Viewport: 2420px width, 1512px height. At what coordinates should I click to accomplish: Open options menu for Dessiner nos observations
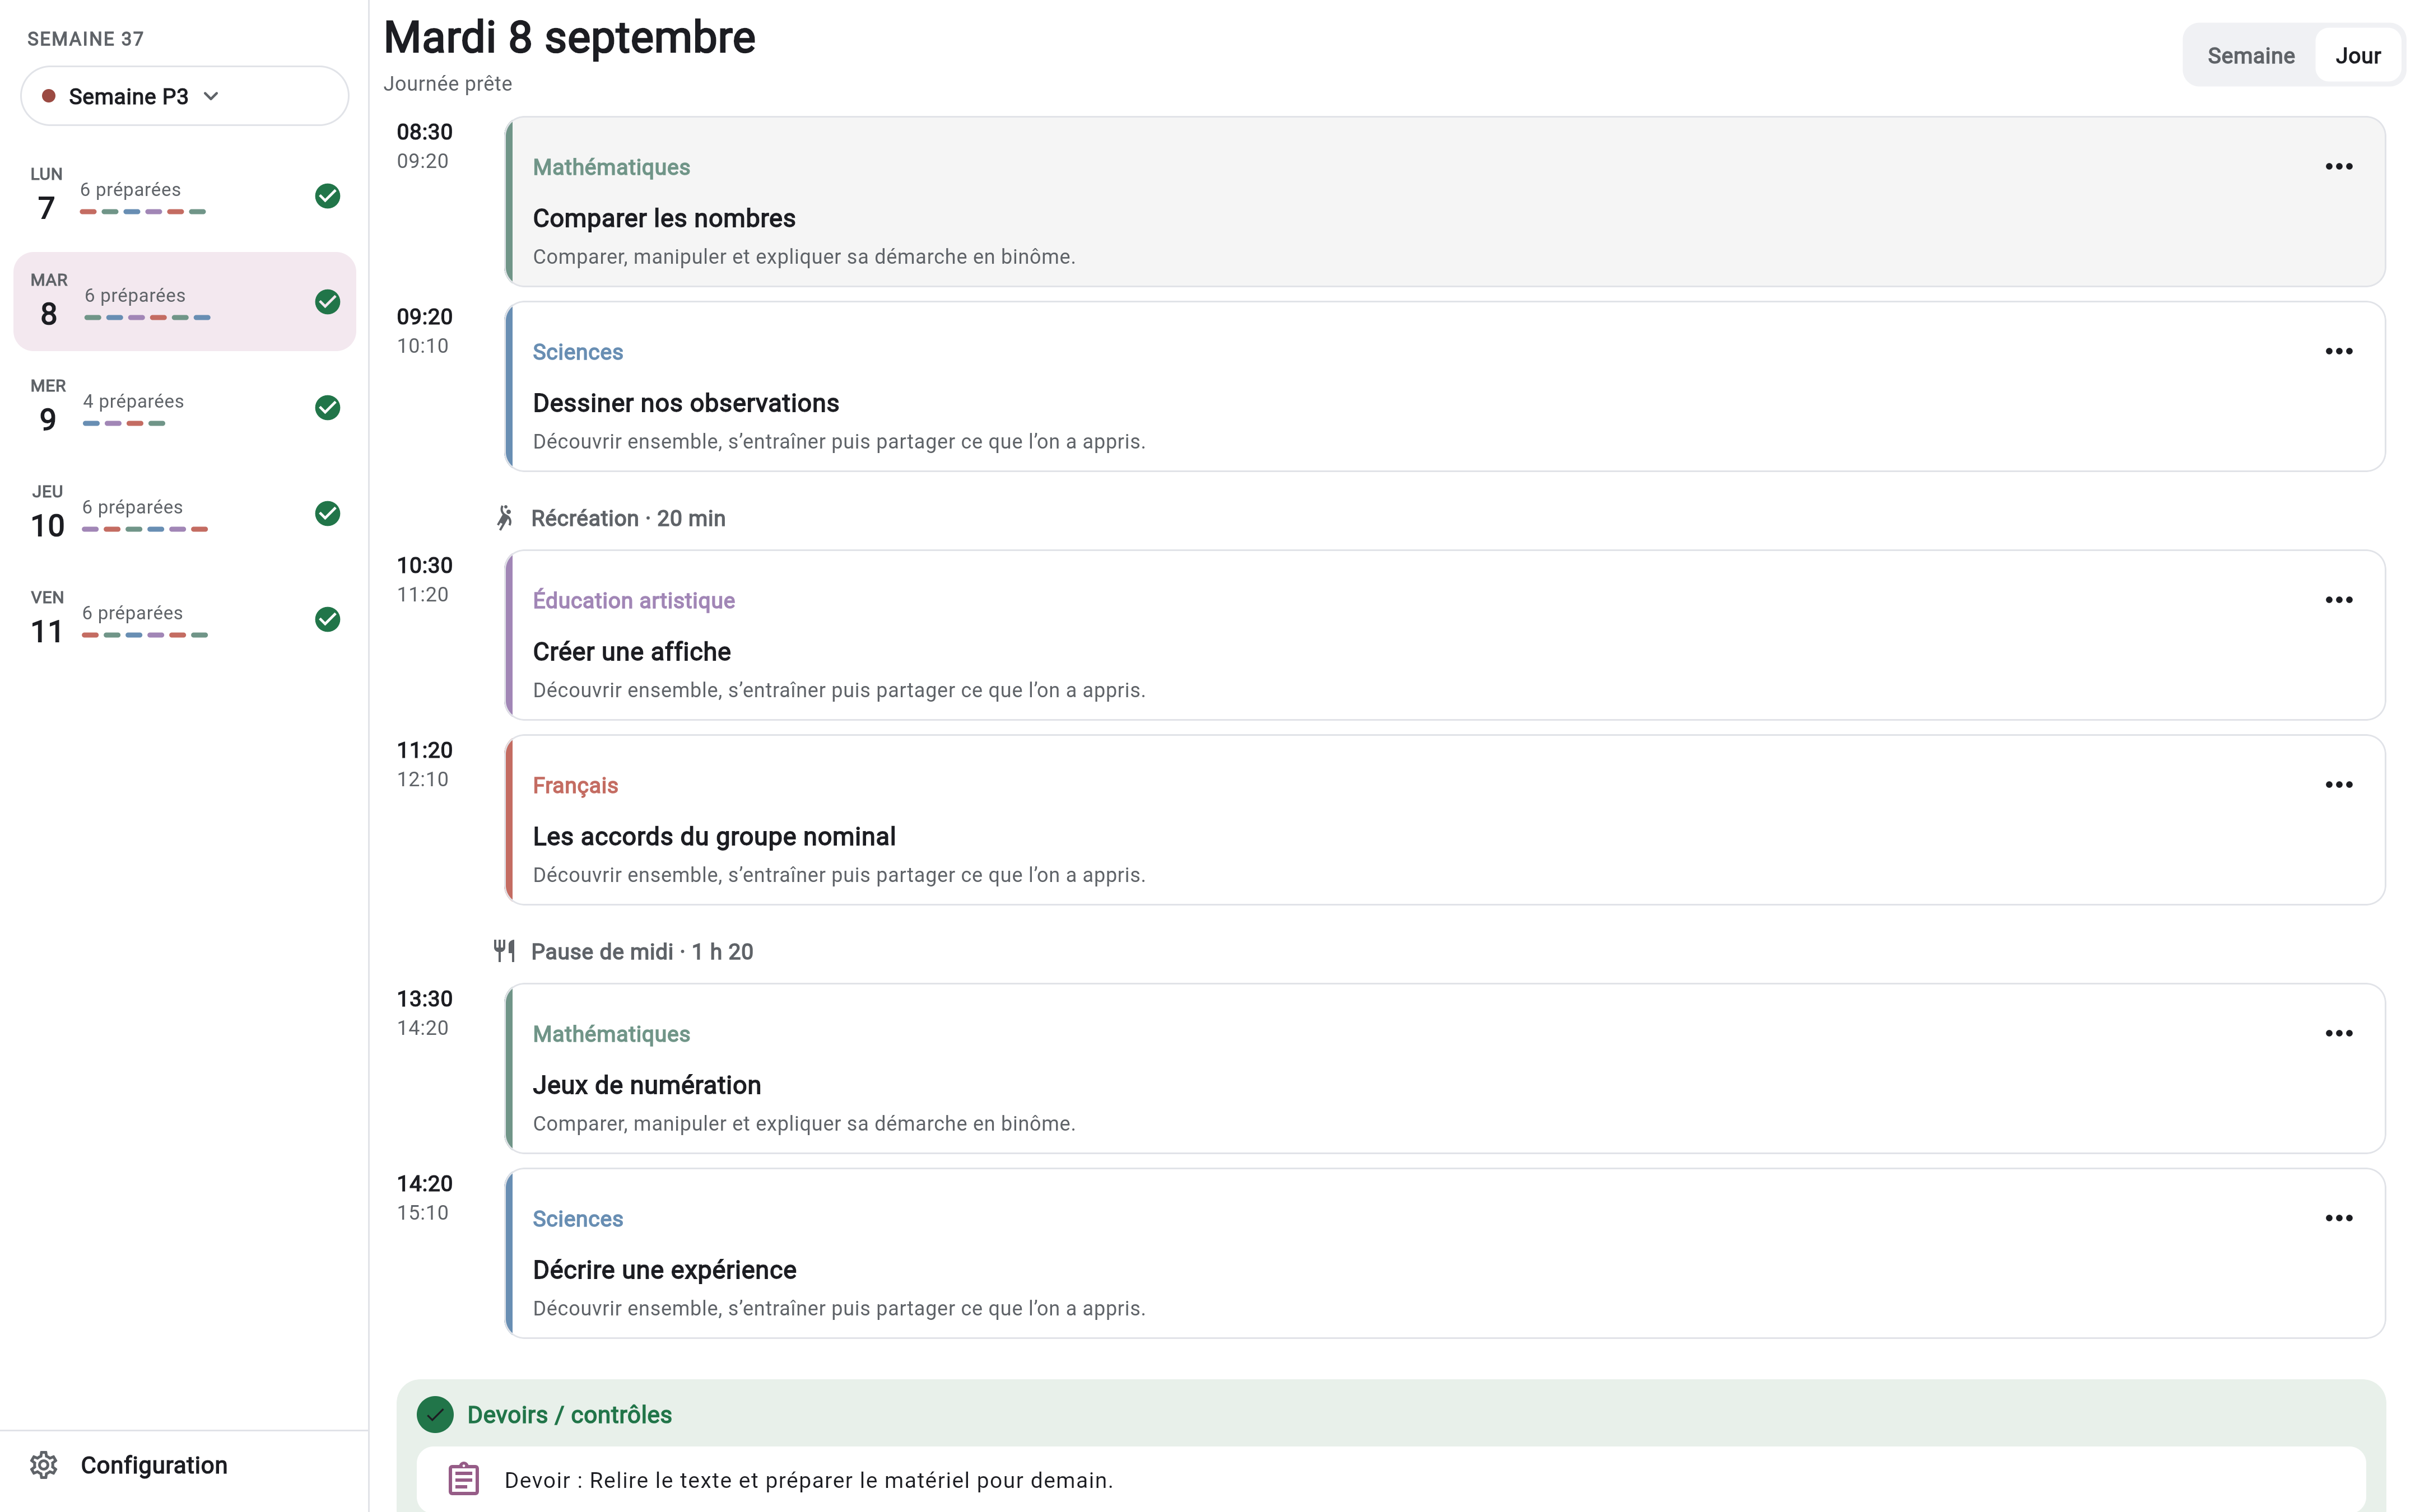[x=2338, y=351]
